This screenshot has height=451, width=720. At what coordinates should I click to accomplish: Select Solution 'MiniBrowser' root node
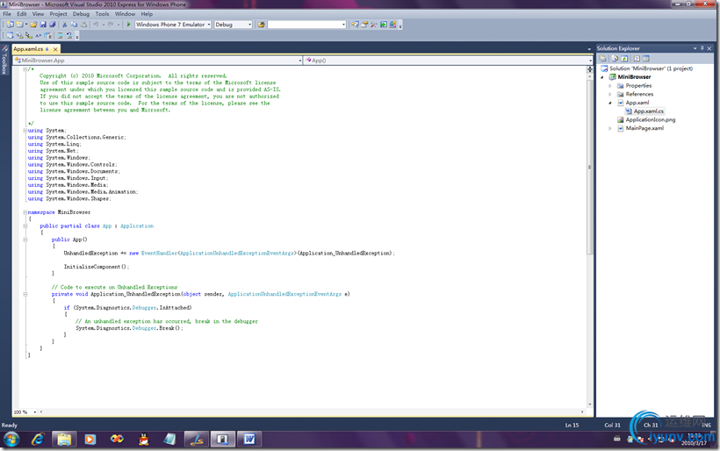(651, 68)
